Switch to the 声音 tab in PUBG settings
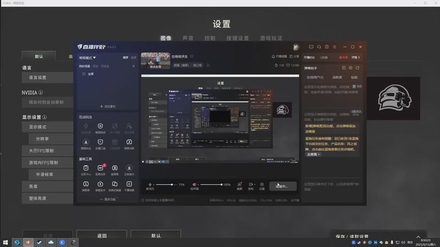This screenshot has width=440, height=247. (188, 38)
